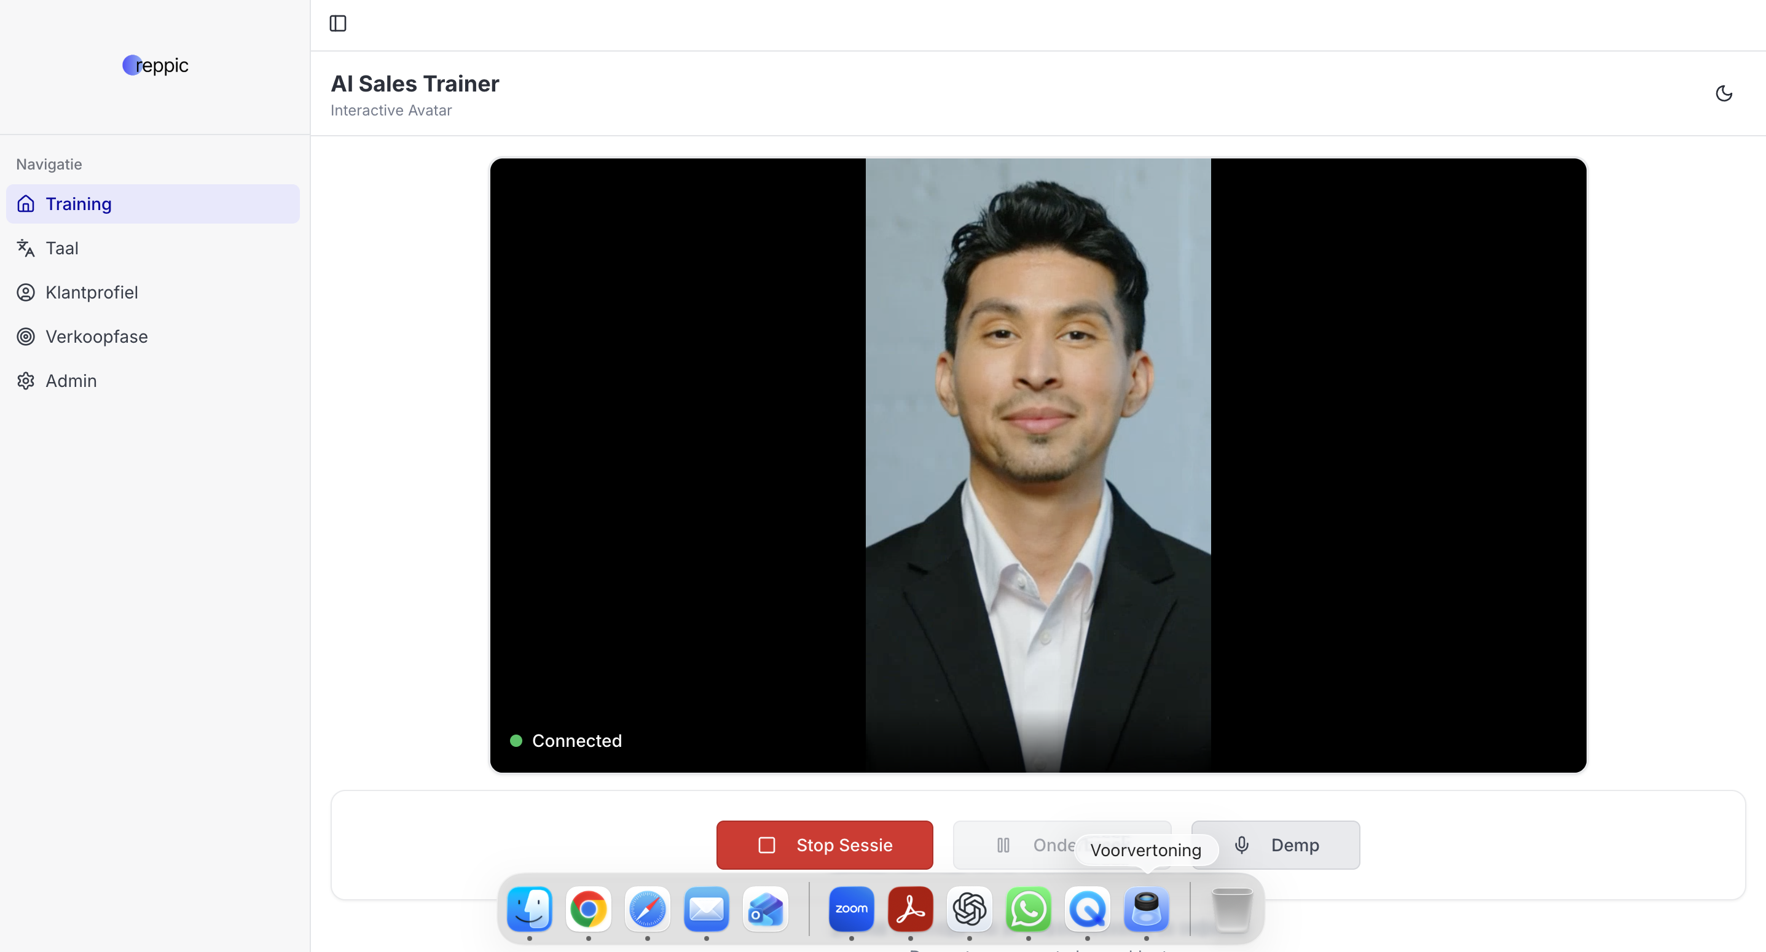This screenshot has height=952, width=1766.
Task: Switch to dark mode moon icon
Action: tap(1724, 93)
